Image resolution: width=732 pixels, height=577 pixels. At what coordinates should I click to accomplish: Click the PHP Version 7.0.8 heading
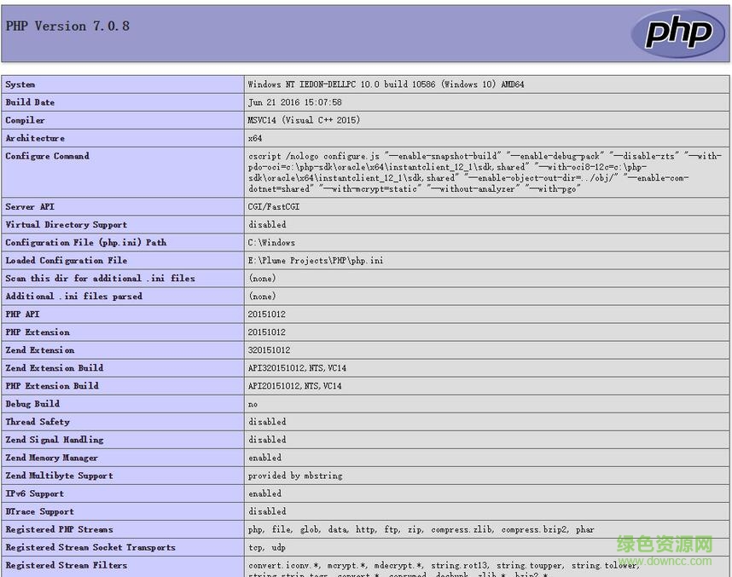67,26
